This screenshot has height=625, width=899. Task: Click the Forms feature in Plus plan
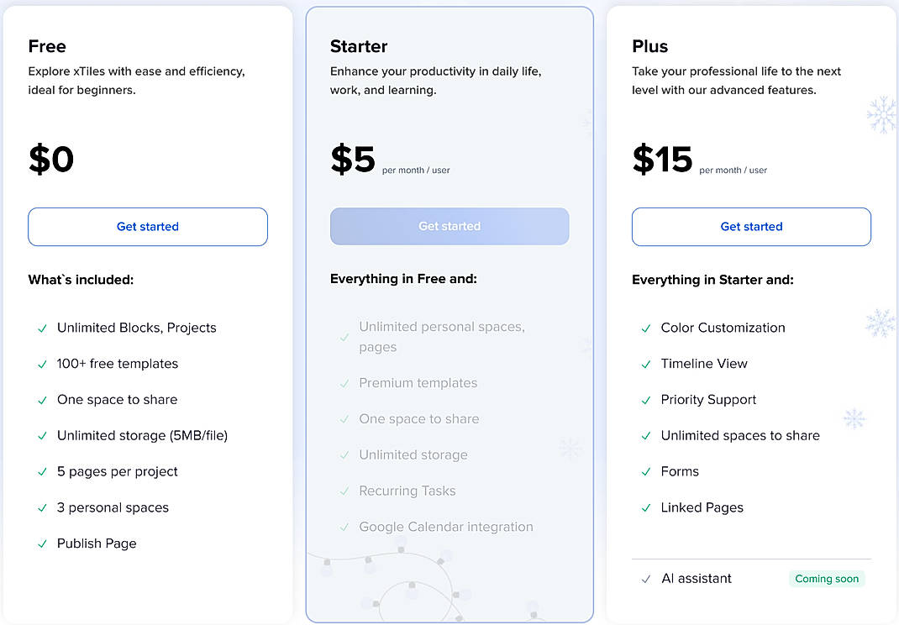point(681,471)
